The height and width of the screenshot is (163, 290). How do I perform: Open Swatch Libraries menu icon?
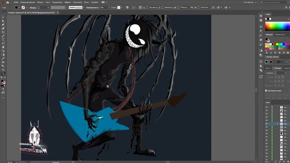[x=266, y=53]
